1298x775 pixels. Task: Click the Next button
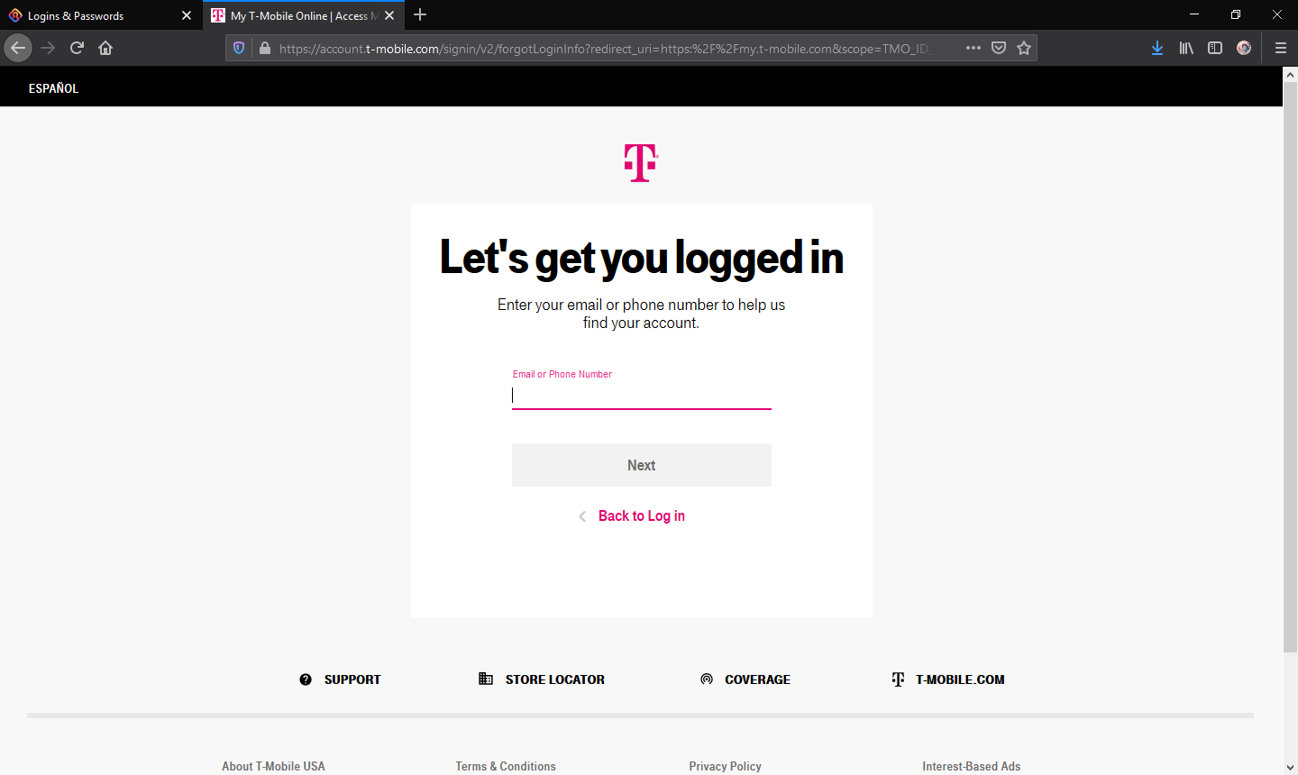click(642, 465)
